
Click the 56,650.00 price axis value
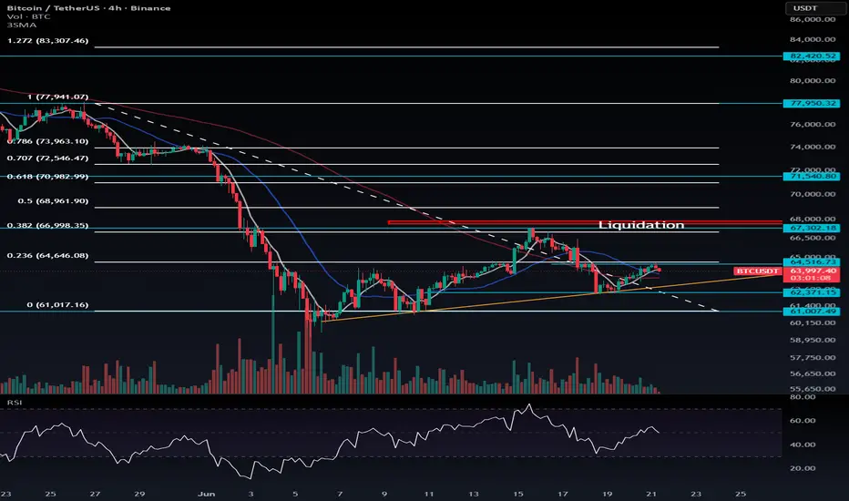tap(813, 373)
